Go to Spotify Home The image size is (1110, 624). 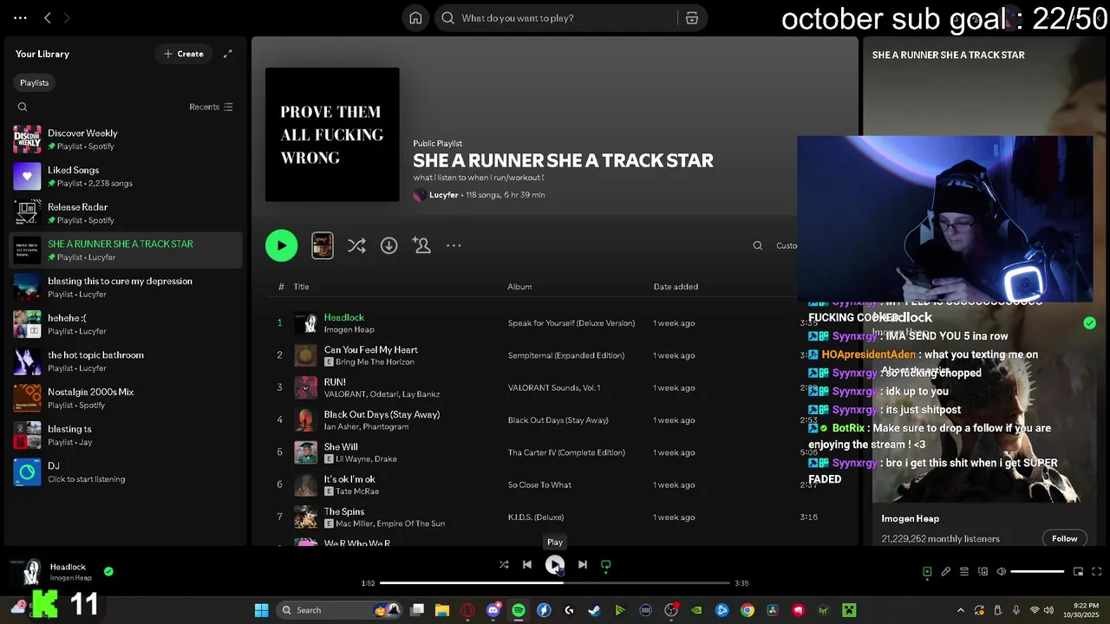[x=416, y=18]
